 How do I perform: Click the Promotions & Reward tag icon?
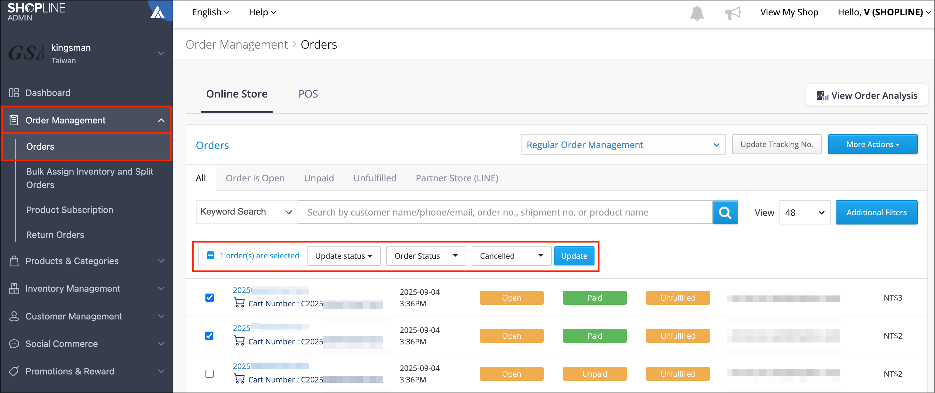click(14, 371)
